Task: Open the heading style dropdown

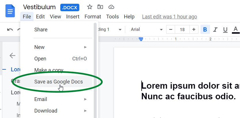Action: point(109,29)
